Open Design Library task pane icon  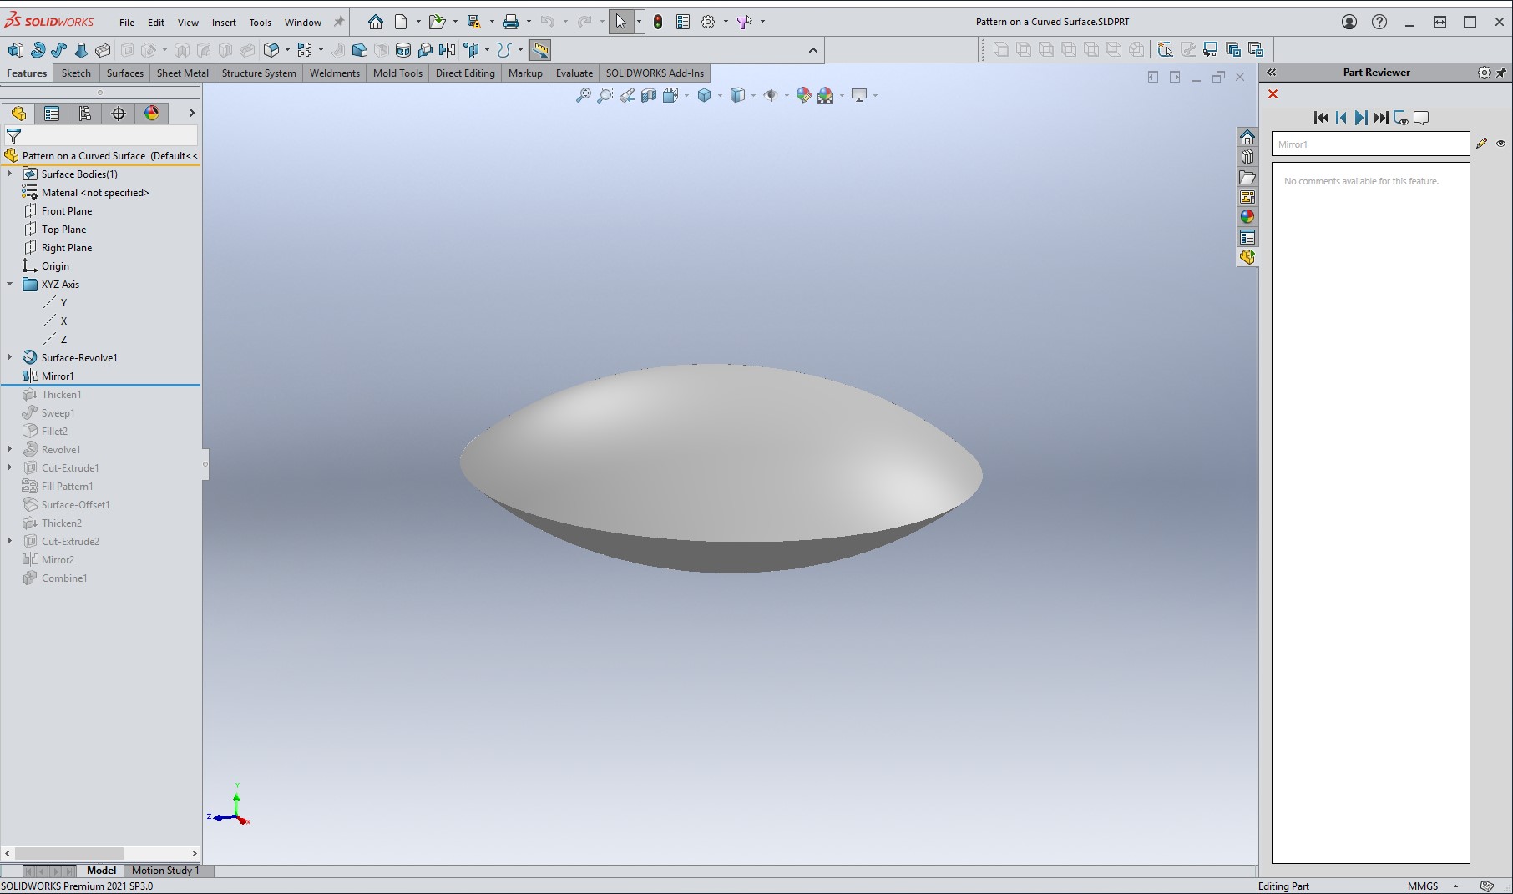(1247, 157)
